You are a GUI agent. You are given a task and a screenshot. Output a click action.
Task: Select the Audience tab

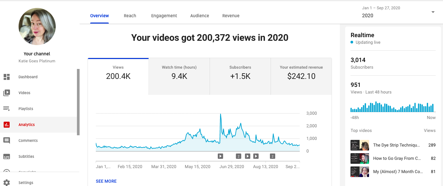200,16
